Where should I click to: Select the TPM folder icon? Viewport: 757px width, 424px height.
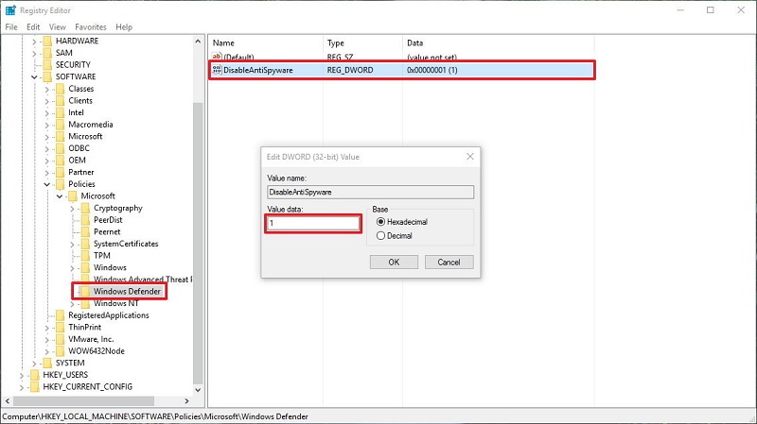(x=85, y=256)
